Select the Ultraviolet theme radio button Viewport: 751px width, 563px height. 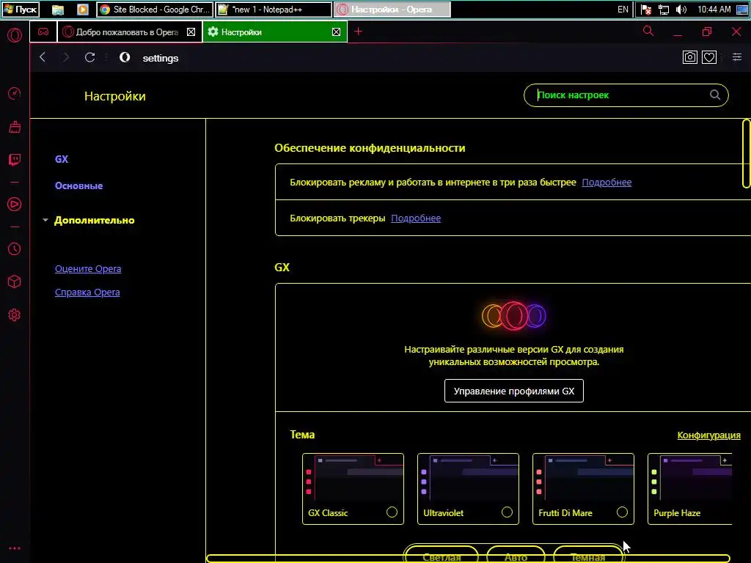click(x=507, y=512)
